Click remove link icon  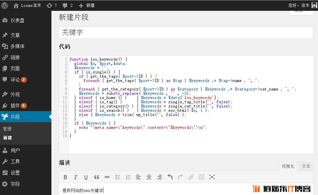tap(201, 177)
